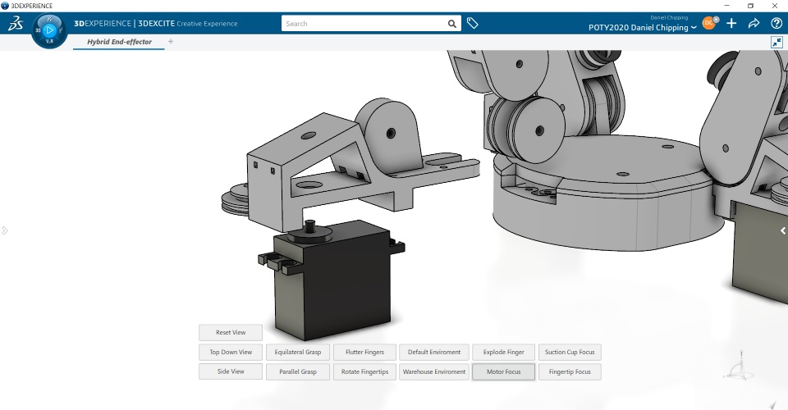Expand the left side panel arrow
Image resolution: width=788 pixels, height=410 pixels.
(5, 231)
